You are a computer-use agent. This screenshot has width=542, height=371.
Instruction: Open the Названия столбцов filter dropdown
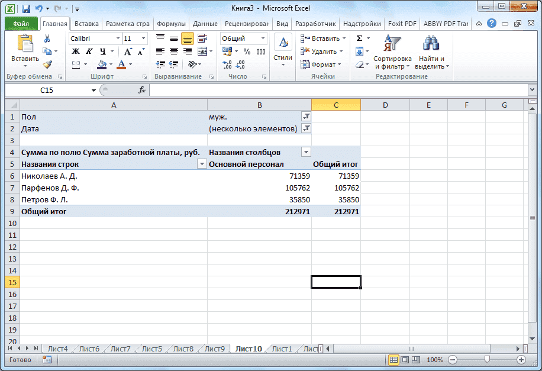point(307,151)
